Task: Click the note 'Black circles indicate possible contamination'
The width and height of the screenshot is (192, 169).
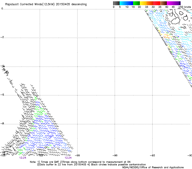Action: click(x=118, y=165)
